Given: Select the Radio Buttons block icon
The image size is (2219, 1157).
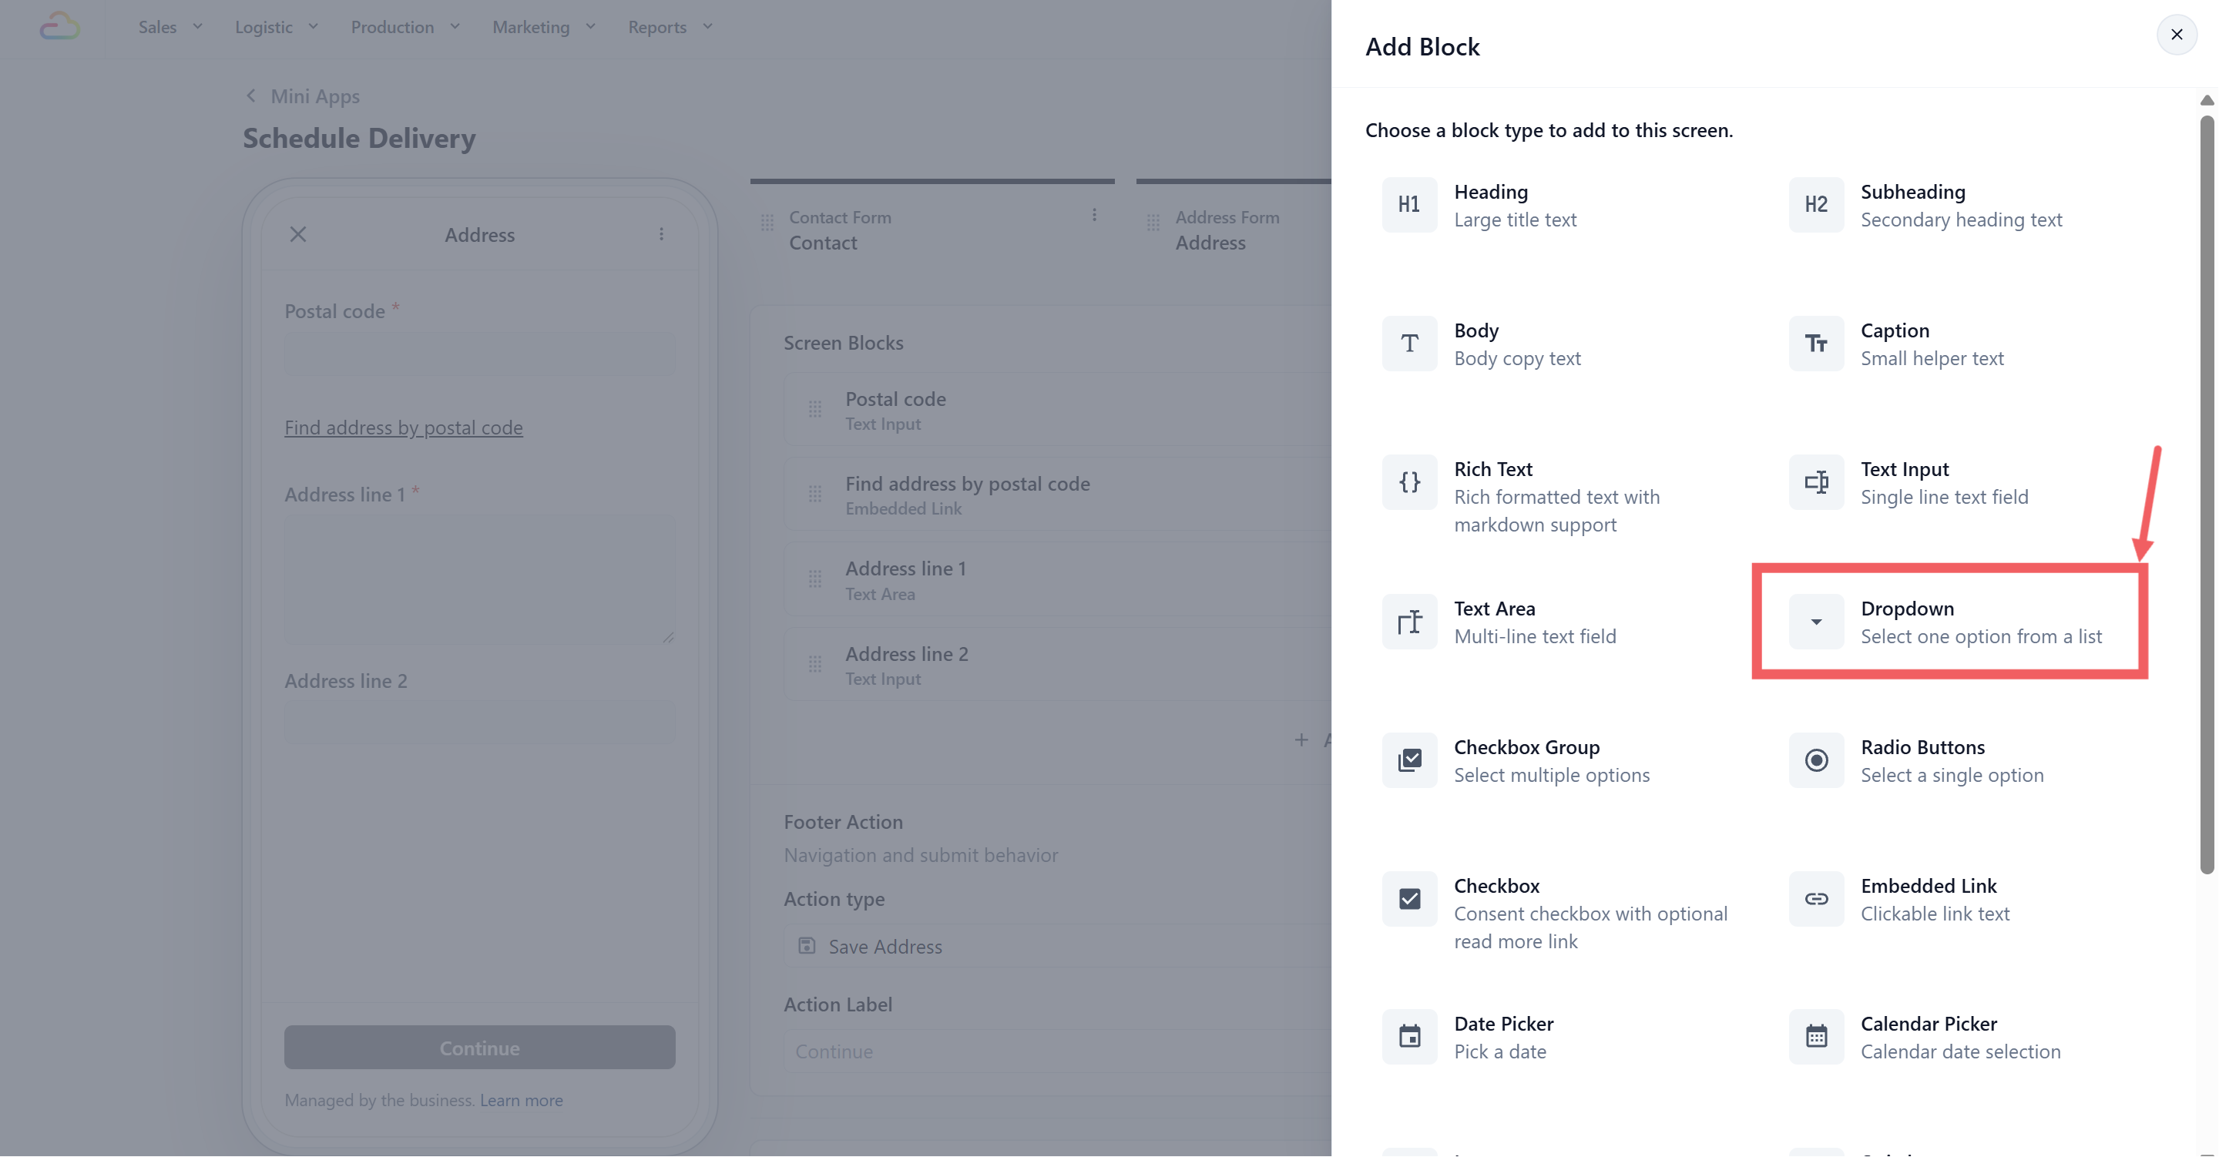Looking at the screenshot, I should tap(1816, 761).
